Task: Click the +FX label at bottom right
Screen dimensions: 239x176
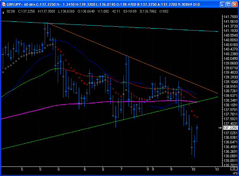Action: [x=235, y=173]
